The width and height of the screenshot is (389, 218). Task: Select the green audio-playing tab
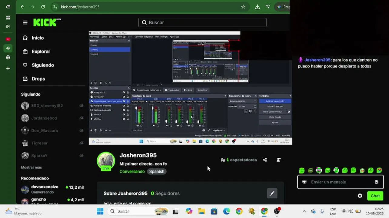click(x=8, y=48)
